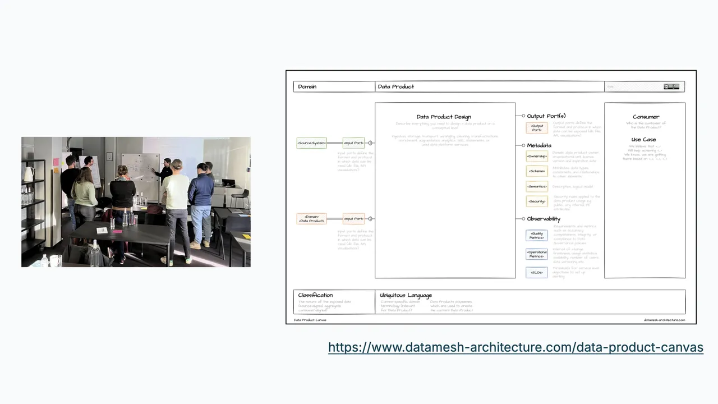Click the datamesh-architecture.com footer text in canvas
This screenshot has width=718, height=404.
664,320
